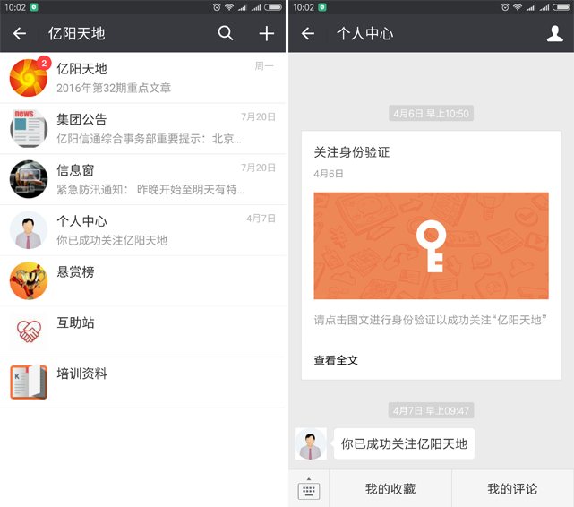Tap the 培训资料 book icon
The image size is (574, 507).
(x=29, y=382)
